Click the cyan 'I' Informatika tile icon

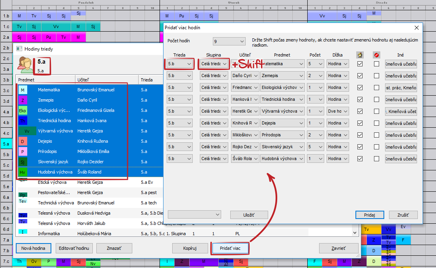[x=23, y=232]
